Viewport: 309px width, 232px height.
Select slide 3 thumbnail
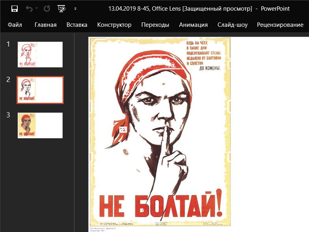pos(40,126)
